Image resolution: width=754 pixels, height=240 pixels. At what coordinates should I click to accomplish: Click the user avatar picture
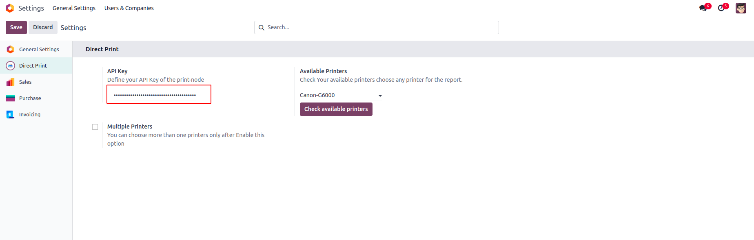(x=741, y=8)
